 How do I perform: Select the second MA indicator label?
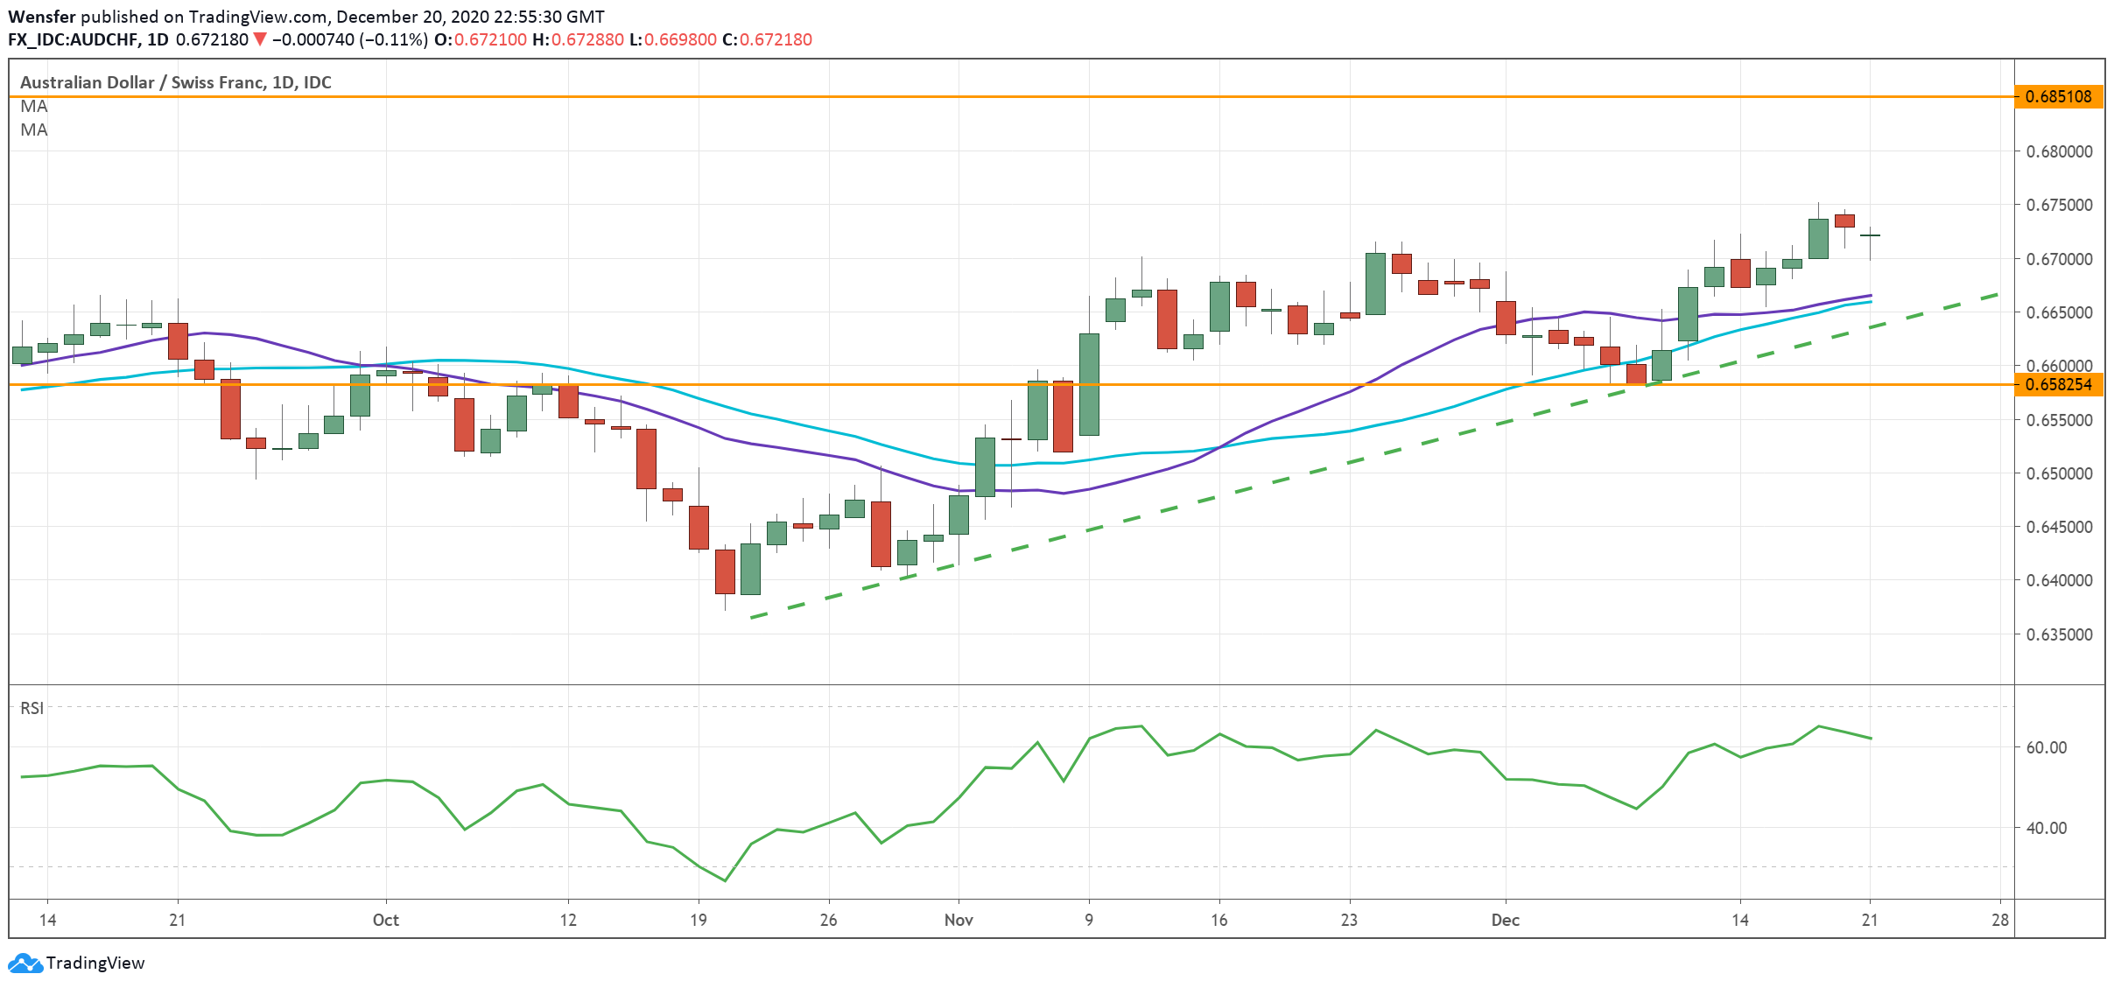[x=34, y=130]
